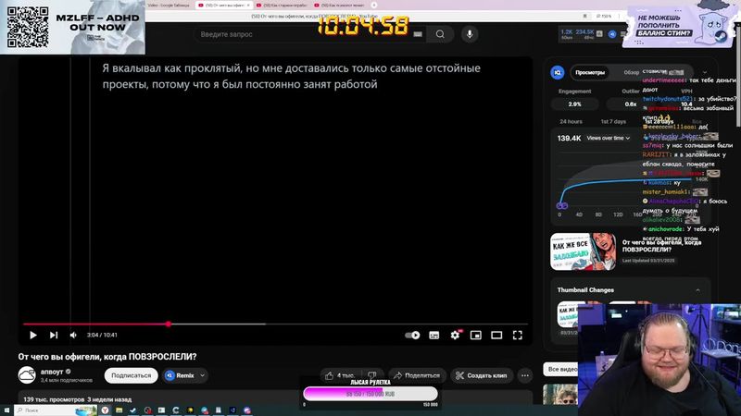Switch to the 24 hours tab

point(571,121)
